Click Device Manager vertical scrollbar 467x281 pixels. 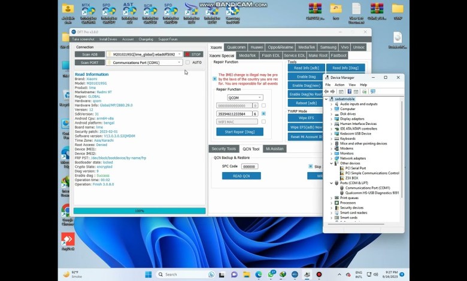click(x=402, y=149)
